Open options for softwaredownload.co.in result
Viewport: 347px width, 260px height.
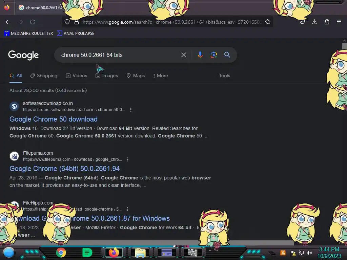click(131, 110)
